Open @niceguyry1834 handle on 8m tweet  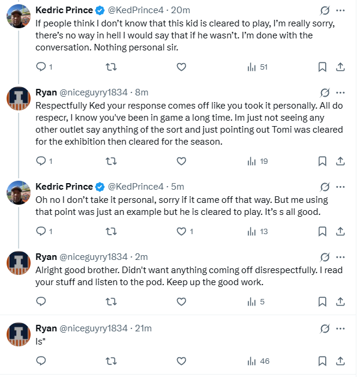click(94, 92)
